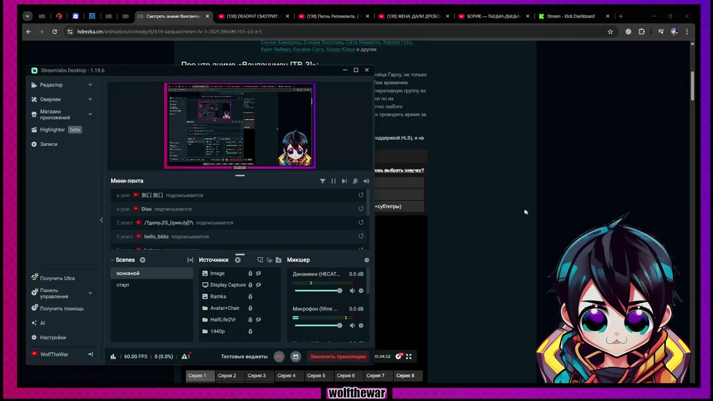Collapse the sidebar arrow handle
This screenshot has height=401, width=713.
click(x=101, y=220)
